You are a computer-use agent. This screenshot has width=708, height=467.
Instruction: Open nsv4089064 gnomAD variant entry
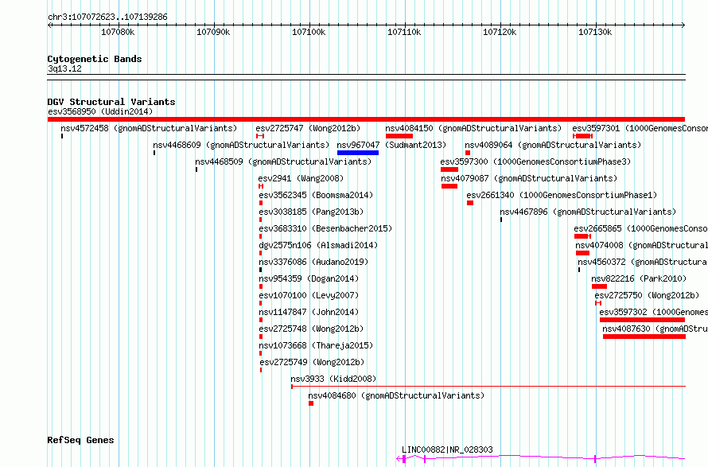553,145
